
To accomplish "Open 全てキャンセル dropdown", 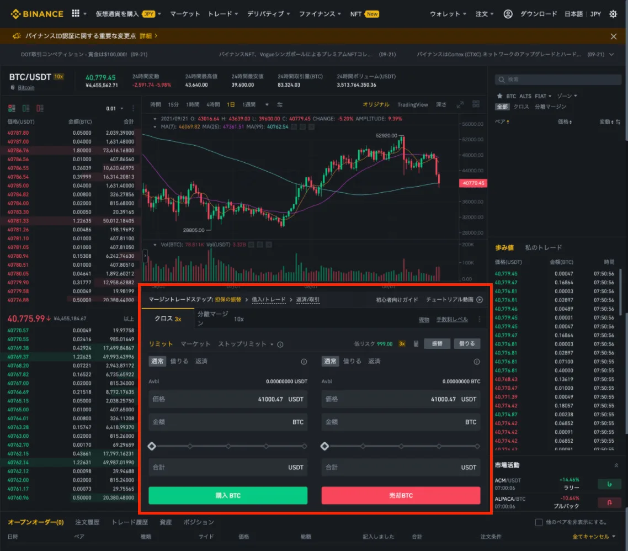I will click(594, 537).
